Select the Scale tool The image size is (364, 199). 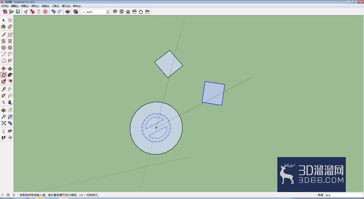click(4, 81)
